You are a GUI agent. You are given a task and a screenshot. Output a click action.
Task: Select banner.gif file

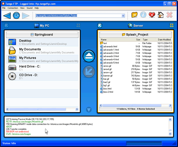[136, 76]
